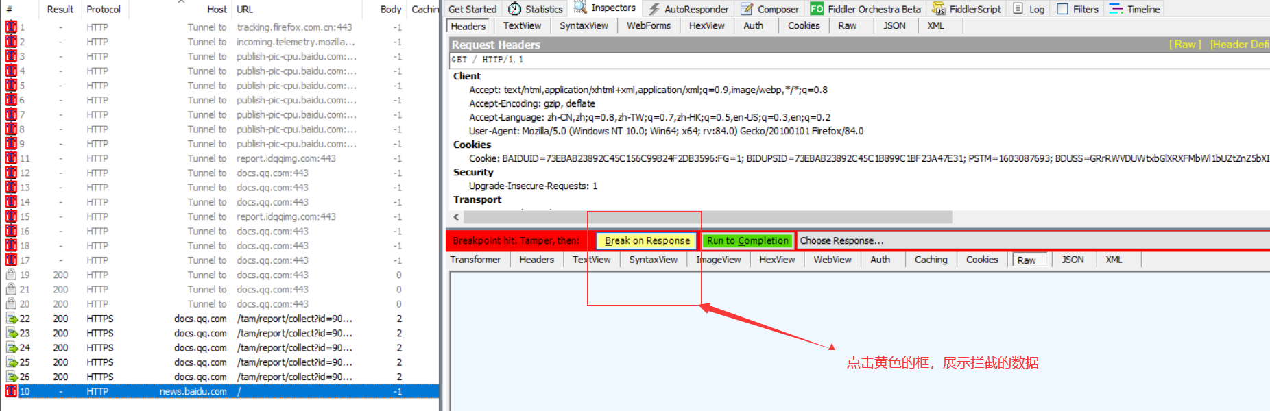The width and height of the screenshot is (1270, 411).
Task: Open the Inspectors tab
Action: click(x=605, y=8)
